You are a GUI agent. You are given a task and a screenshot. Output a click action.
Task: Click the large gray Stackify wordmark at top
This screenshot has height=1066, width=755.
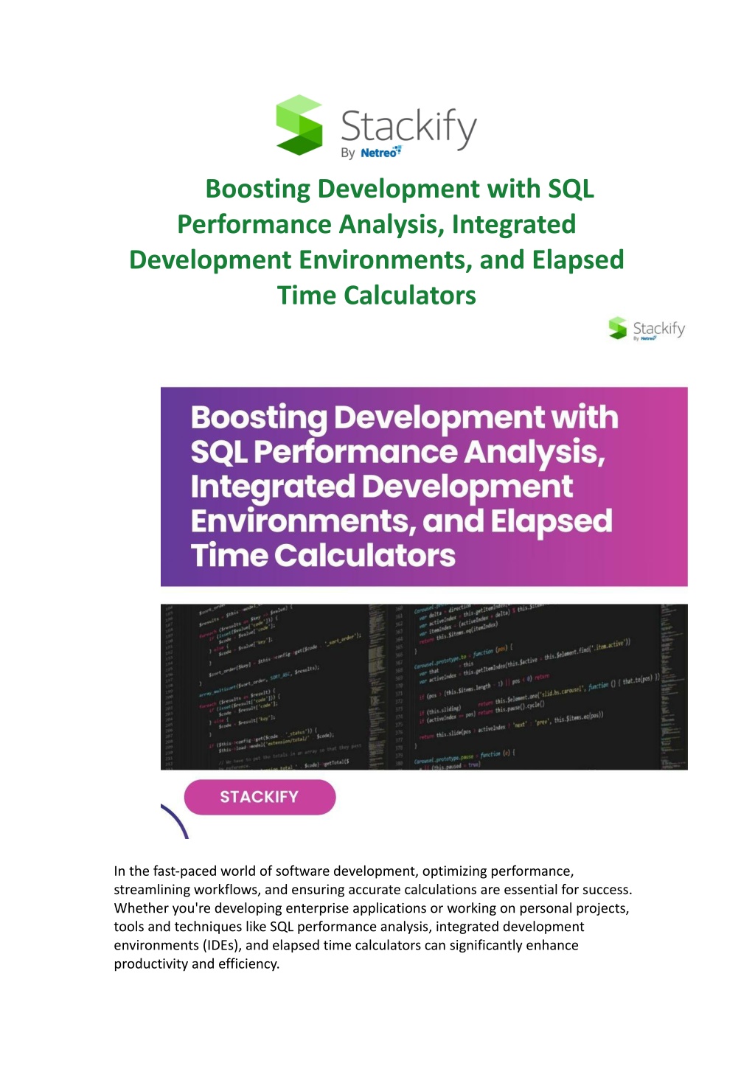[408, 127]
